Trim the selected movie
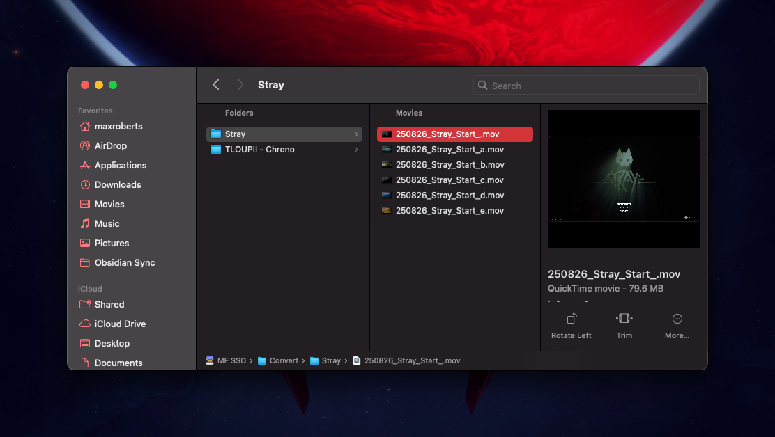The image size is (775, 437). (x=624, y=325)
